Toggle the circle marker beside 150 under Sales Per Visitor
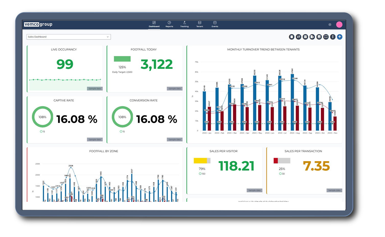 pyautogui.click(x=200, y=174)
